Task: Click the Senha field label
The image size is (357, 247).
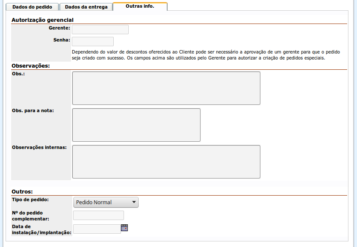Action: 62,40
